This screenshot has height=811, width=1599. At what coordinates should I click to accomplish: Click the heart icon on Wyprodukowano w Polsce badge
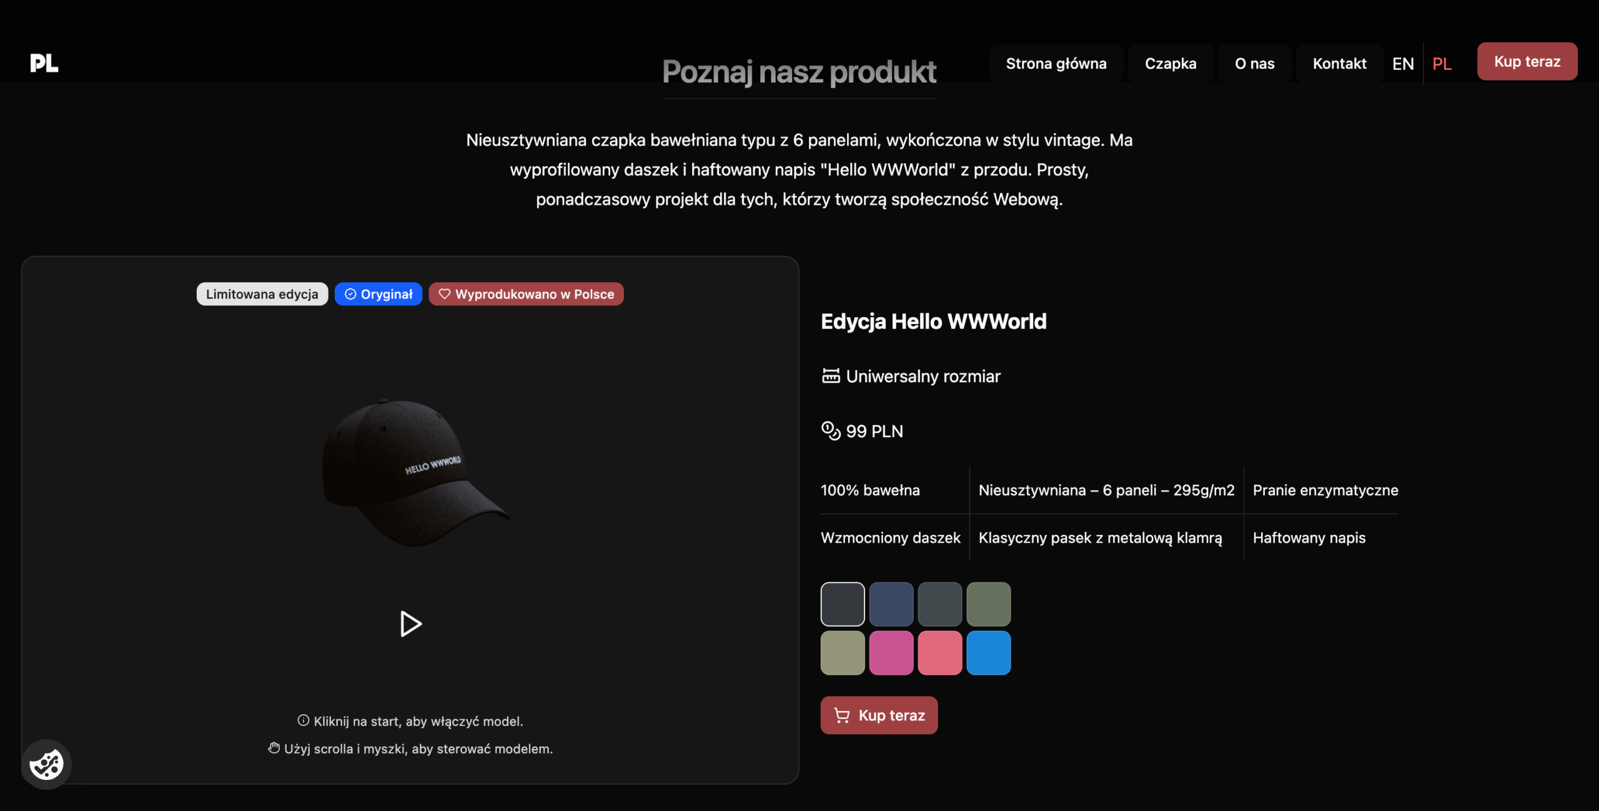[444, 294]
